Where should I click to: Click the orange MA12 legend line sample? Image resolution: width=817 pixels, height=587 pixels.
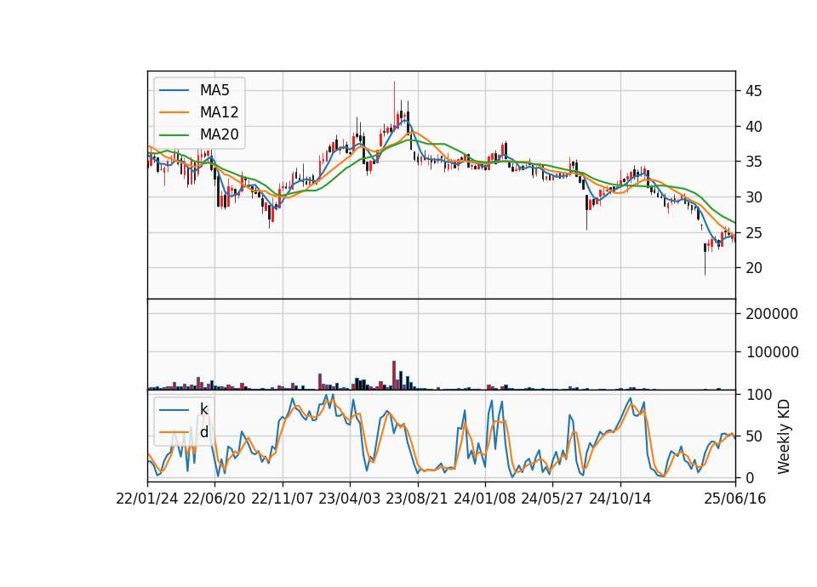[174, 112]
